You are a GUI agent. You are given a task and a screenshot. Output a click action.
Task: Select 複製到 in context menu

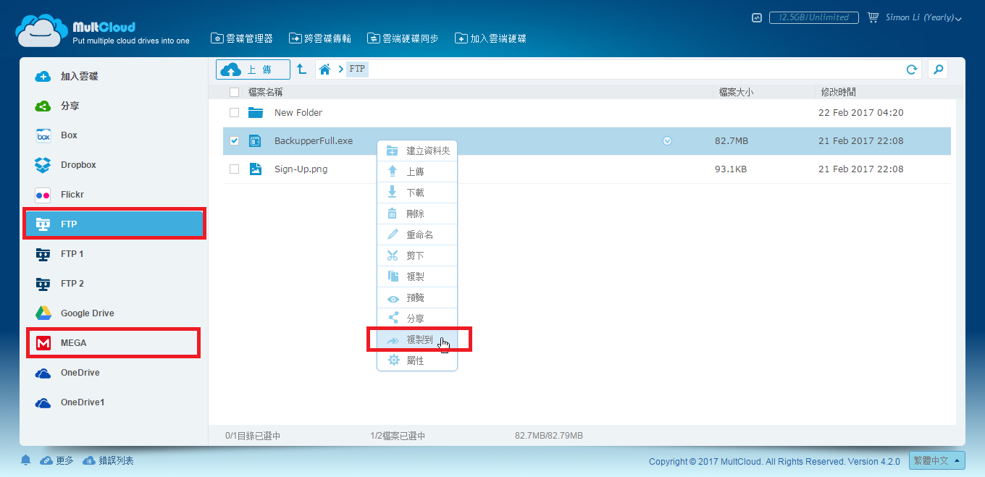pyautogui.click(x=419, y=339)
